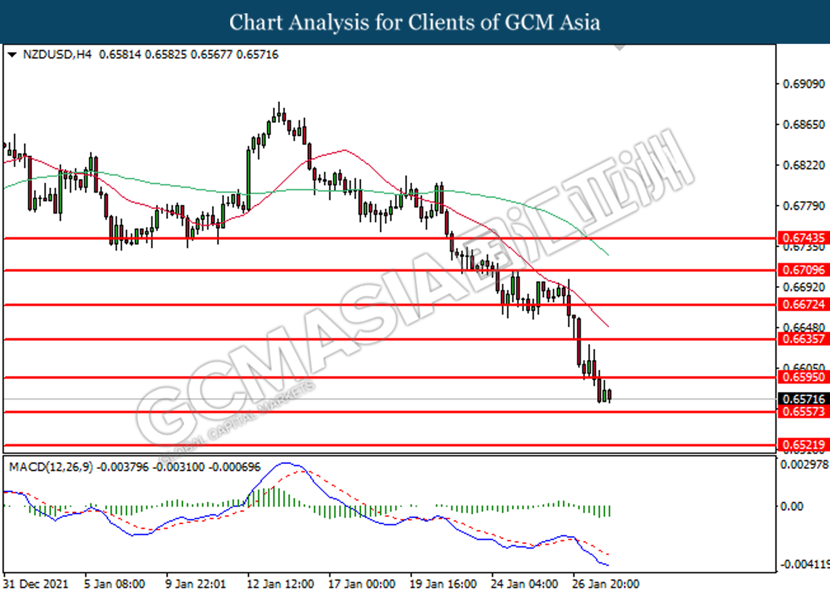Click the 17 Jan 00:00 time label
This screenshot has height=593, width=830.
click(362, 584)
